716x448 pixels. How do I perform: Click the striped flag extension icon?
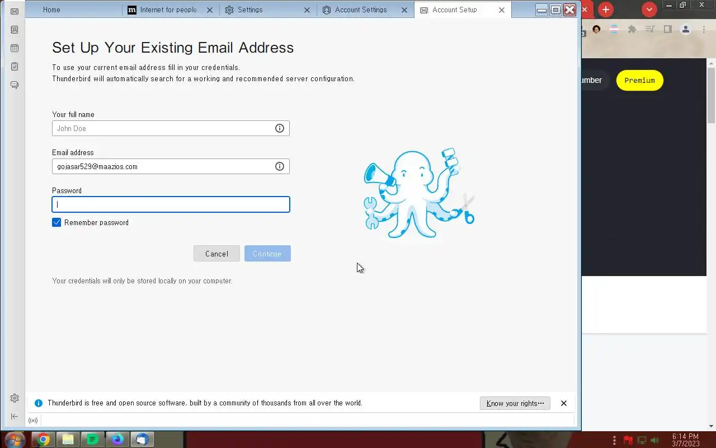(x=614, y=29)
